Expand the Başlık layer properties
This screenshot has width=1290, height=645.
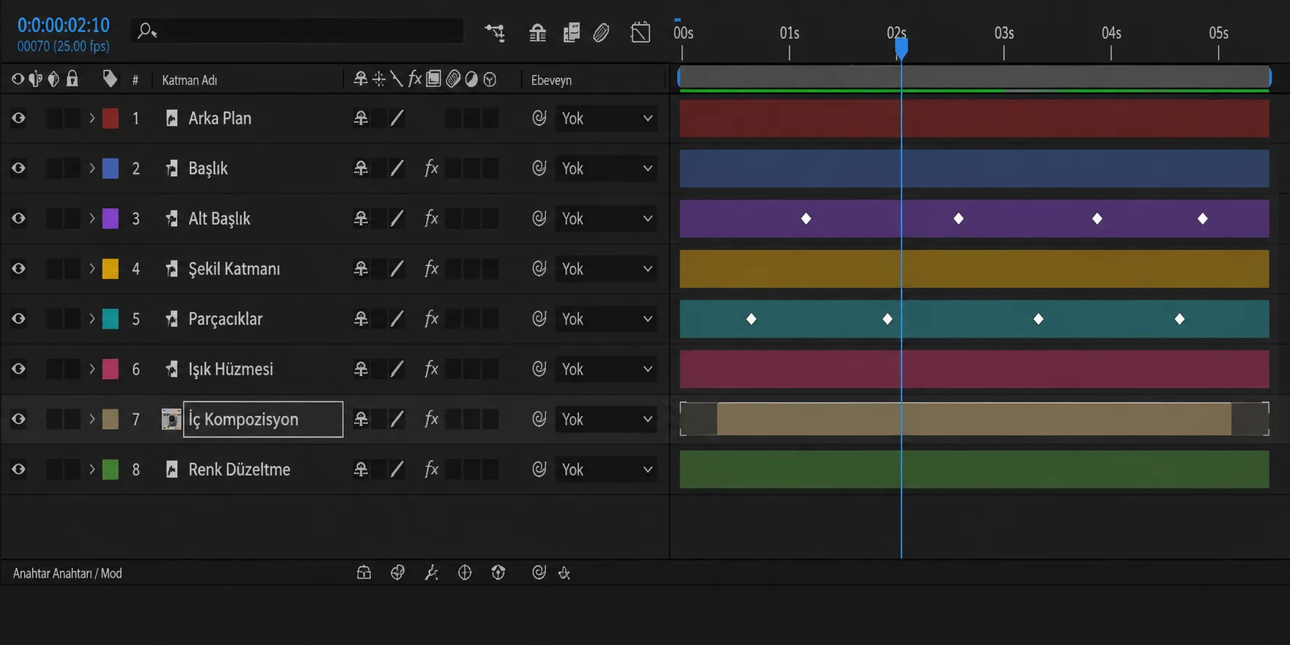click(x=92, y=168)
